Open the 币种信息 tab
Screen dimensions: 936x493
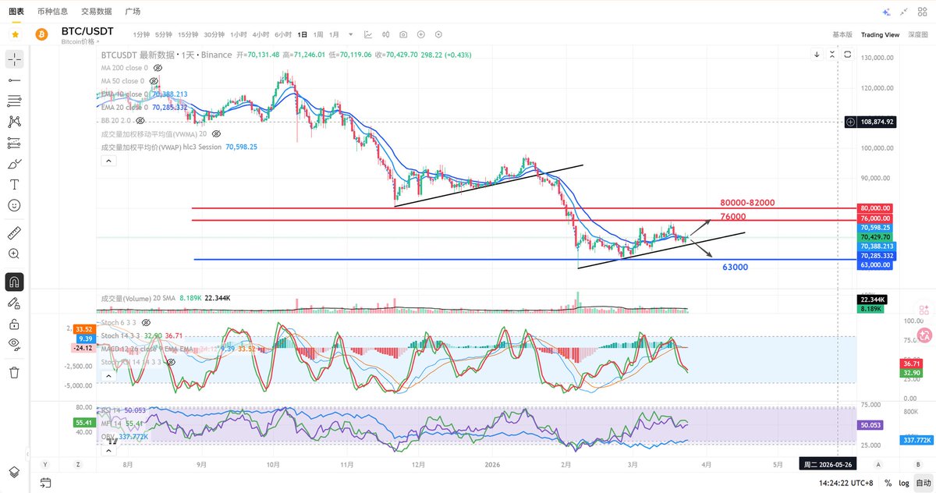(52, 12)
